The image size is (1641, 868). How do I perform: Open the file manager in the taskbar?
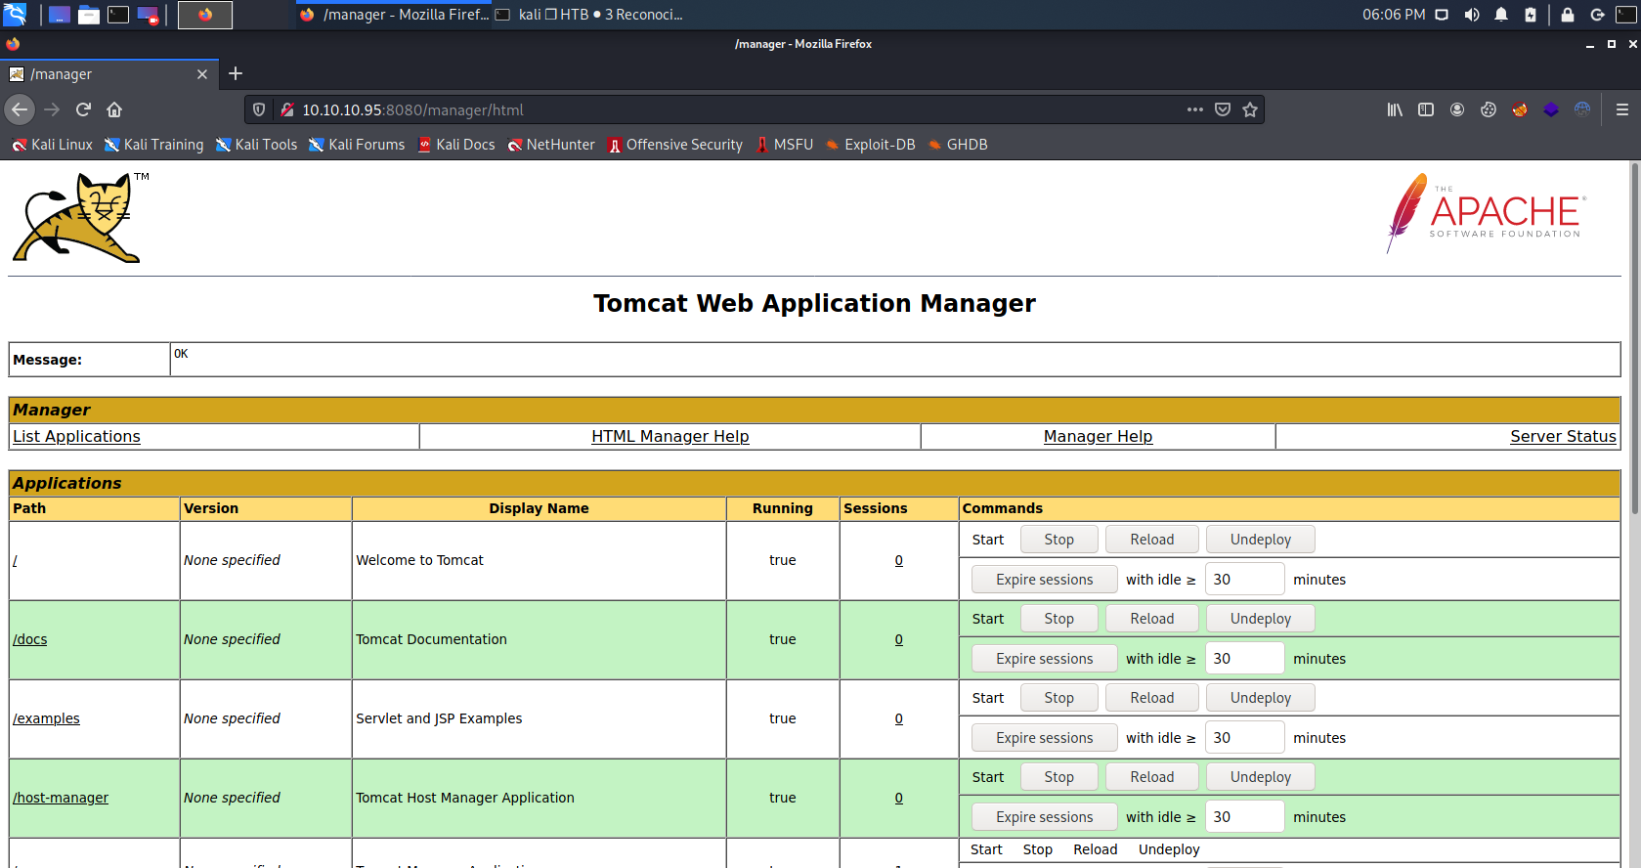pos(89,15)
